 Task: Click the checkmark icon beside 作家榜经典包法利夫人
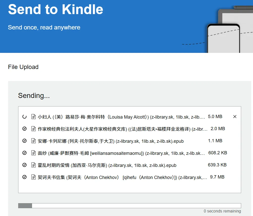pyautogui.click(x=24, y=129)
